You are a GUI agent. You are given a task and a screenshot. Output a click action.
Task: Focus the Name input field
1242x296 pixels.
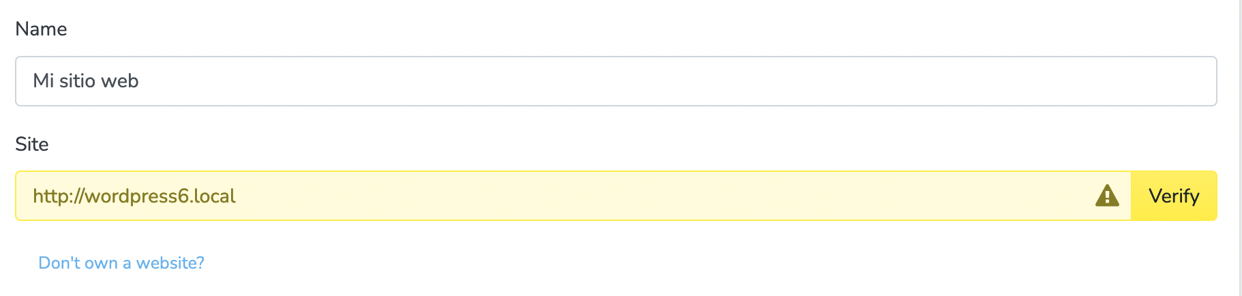pos(616,81)
